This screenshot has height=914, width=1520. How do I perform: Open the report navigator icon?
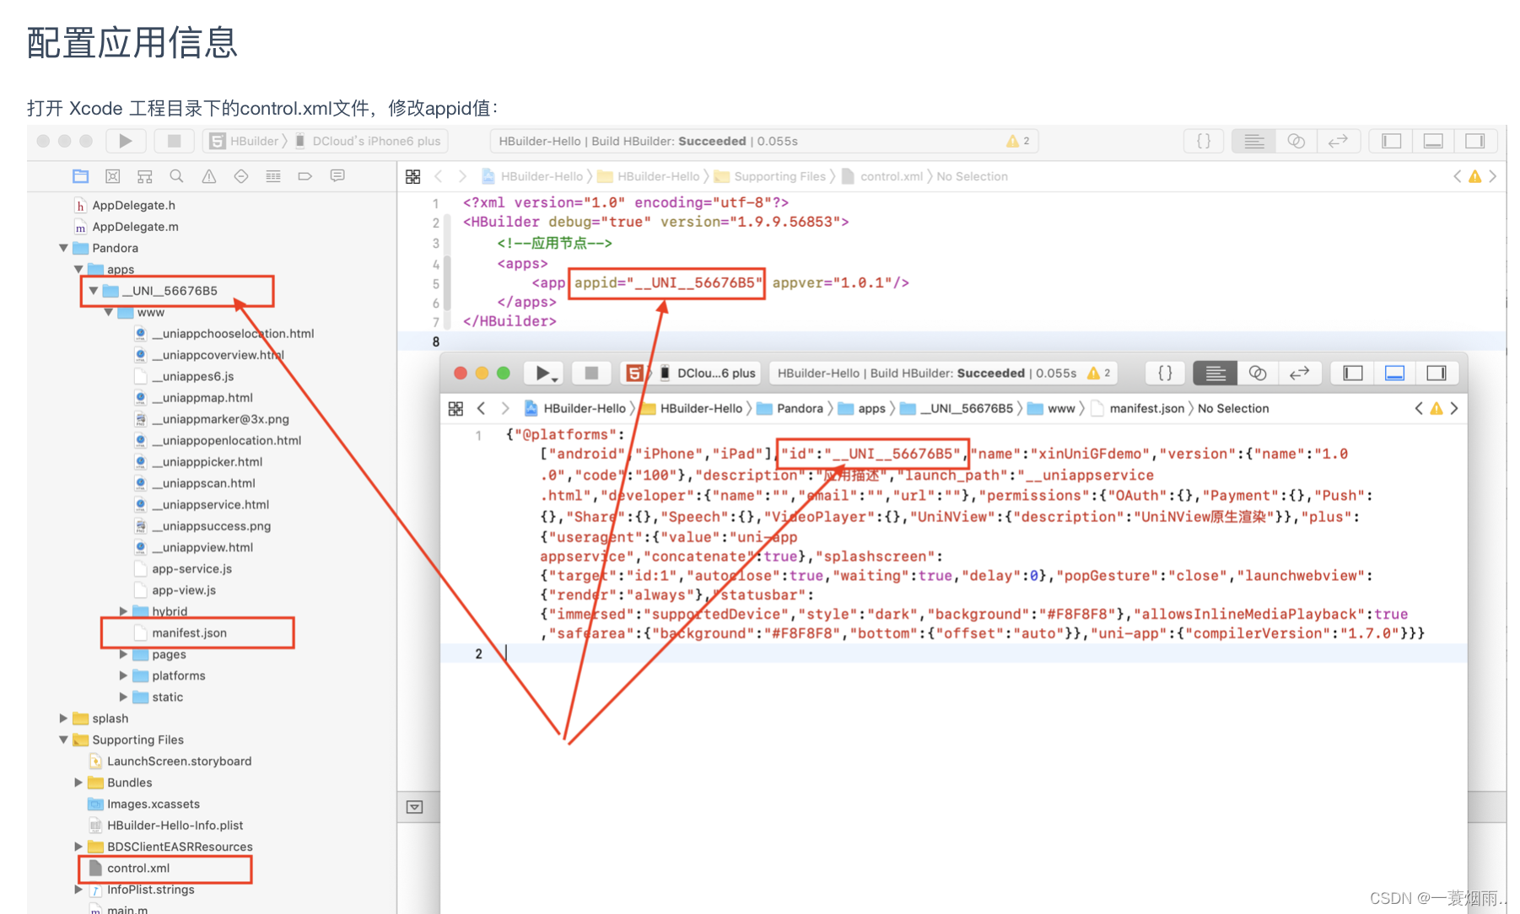pyautogui.click(x=337, y=176)
